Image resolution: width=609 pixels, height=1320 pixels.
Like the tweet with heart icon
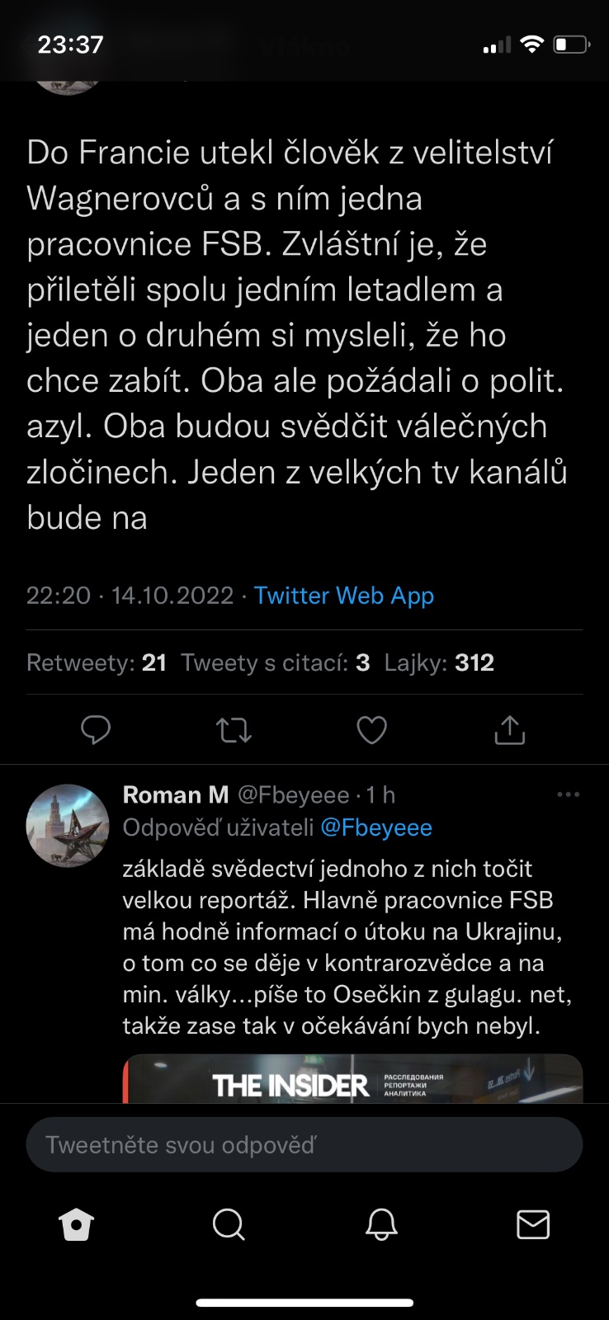tap(371, 730)
